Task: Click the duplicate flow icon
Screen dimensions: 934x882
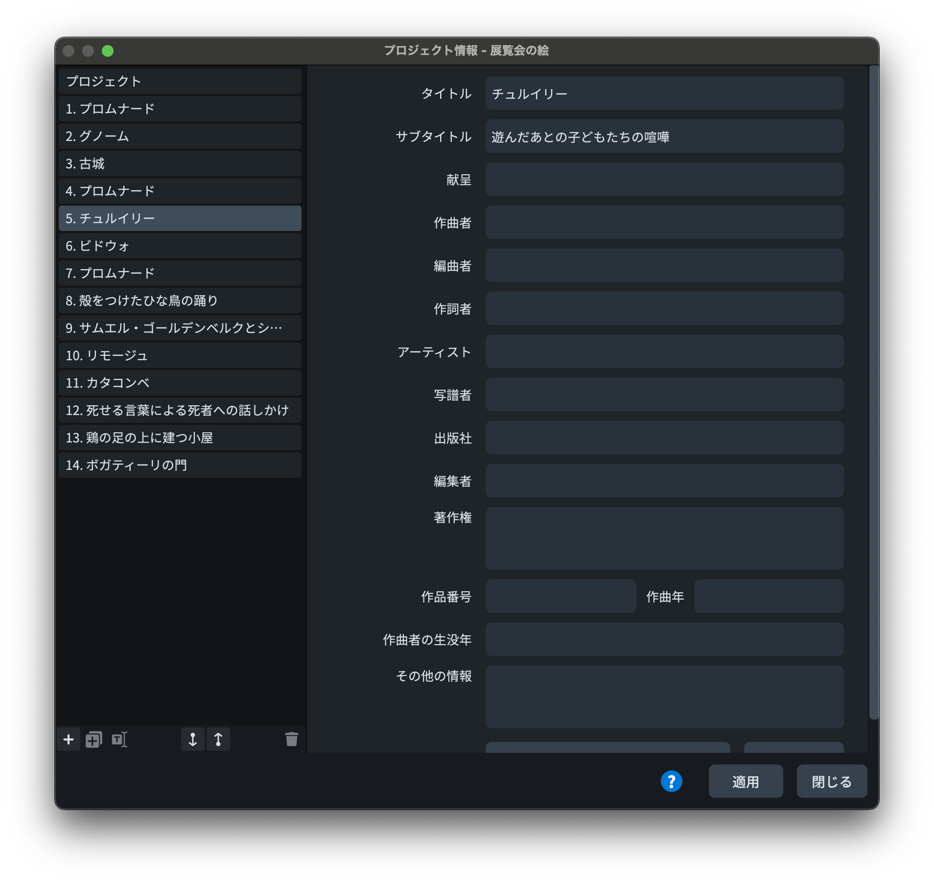Action: (x=93, y=739)
